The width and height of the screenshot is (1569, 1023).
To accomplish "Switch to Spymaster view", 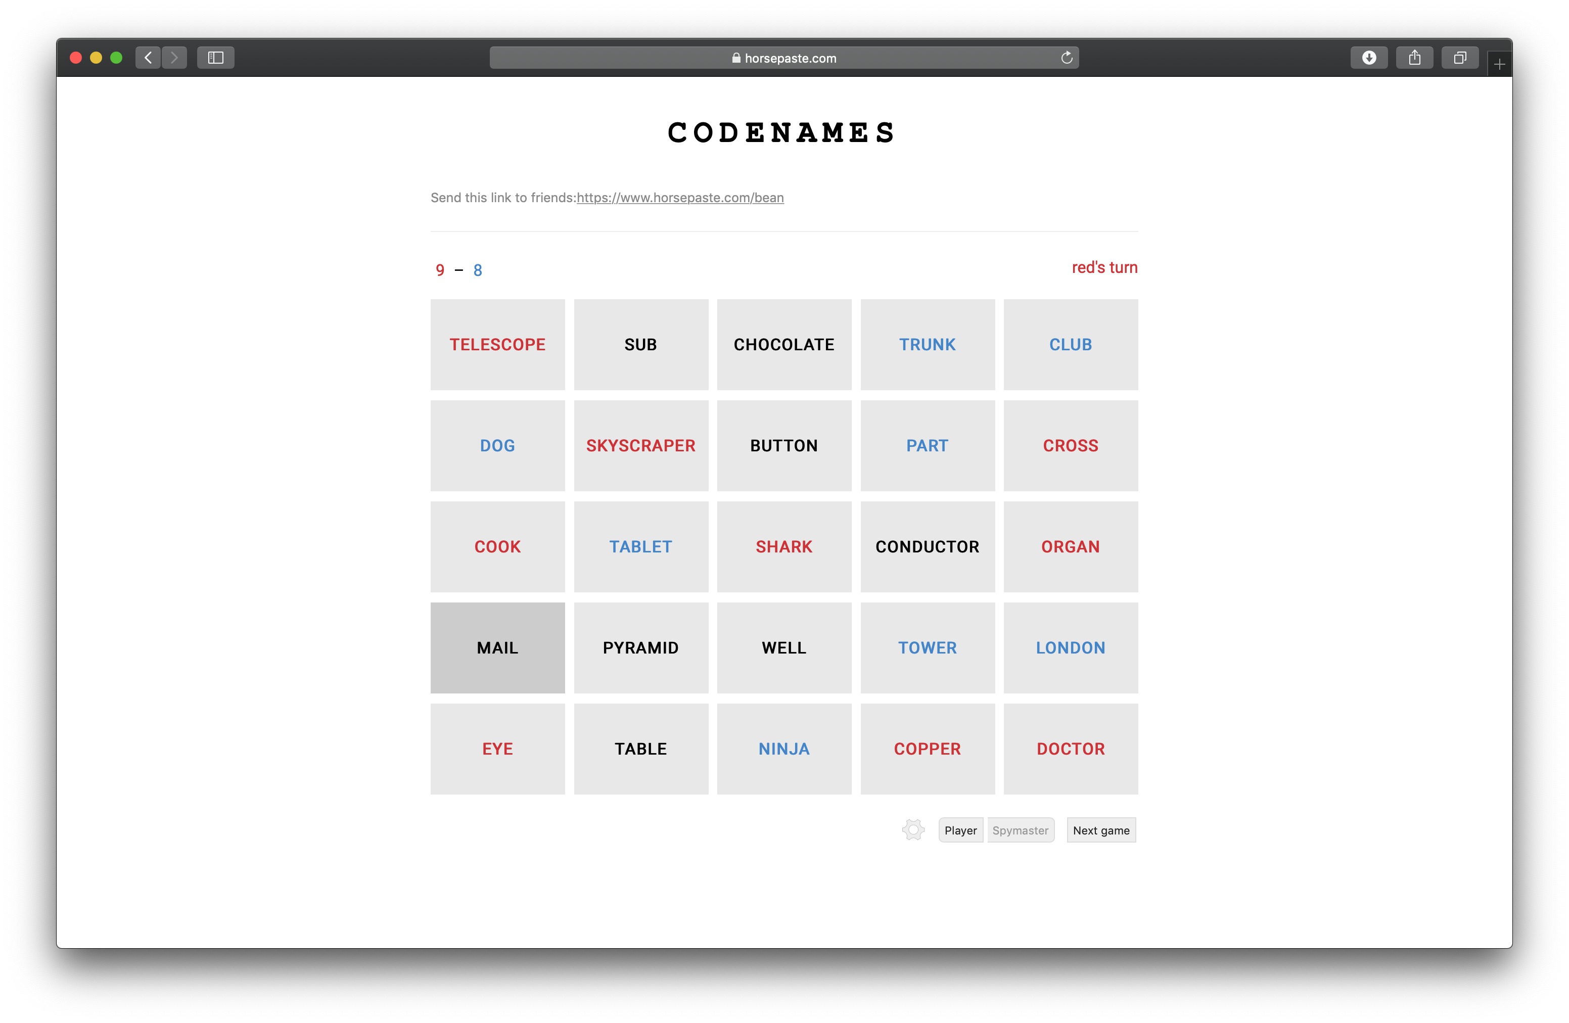I will pos(1020,830).
